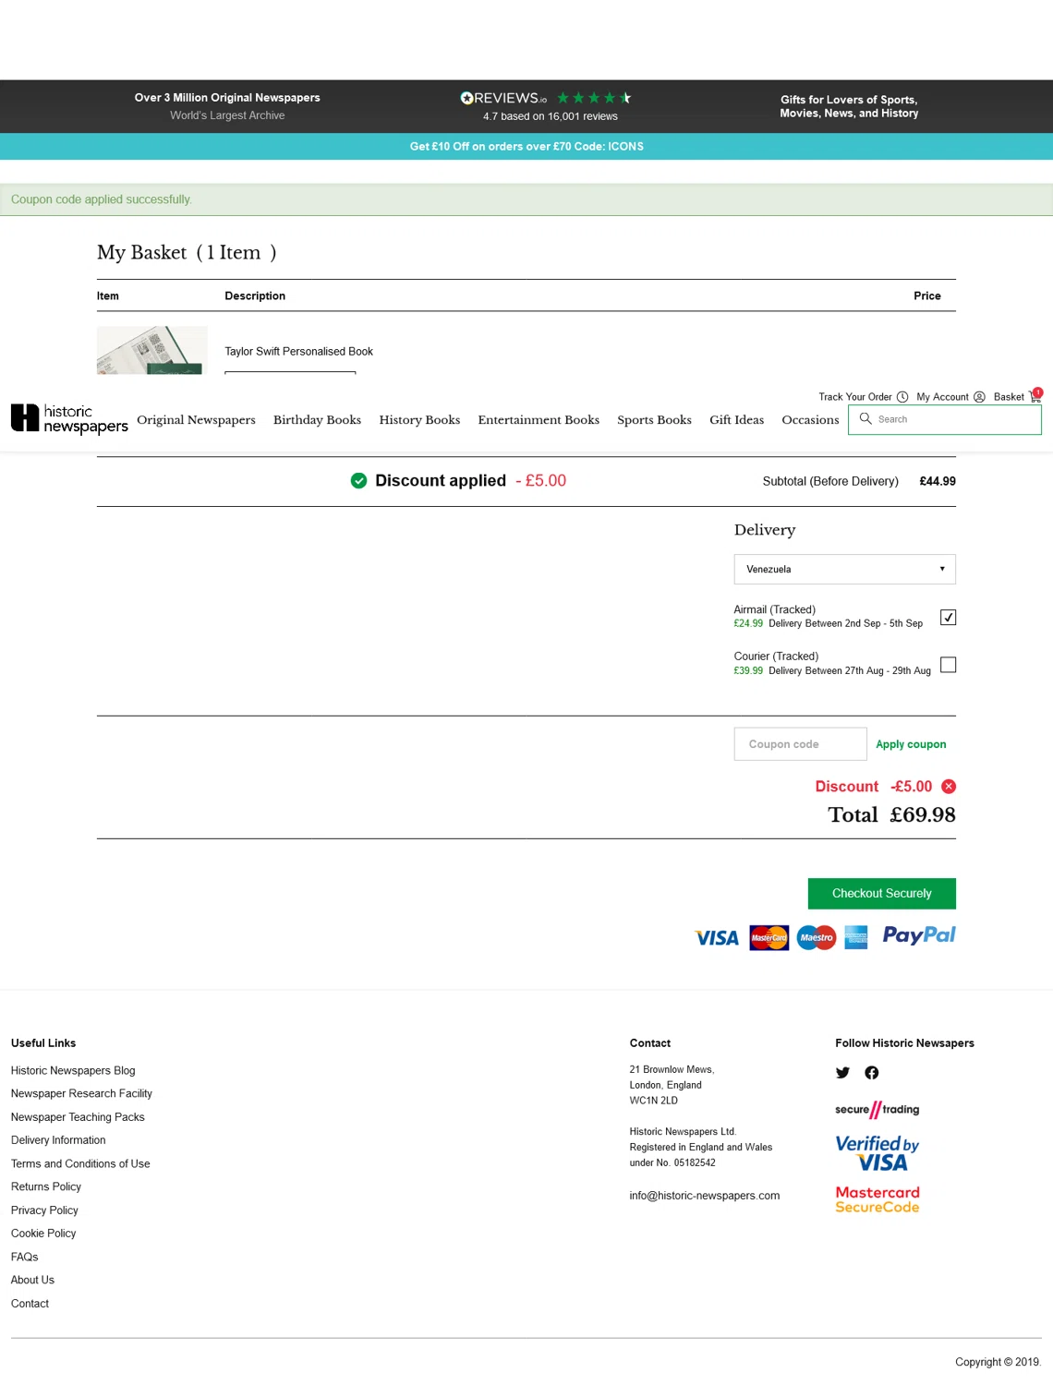Click the American Express payment logo
1053x1385 pixels.
(x=855, y=937)
